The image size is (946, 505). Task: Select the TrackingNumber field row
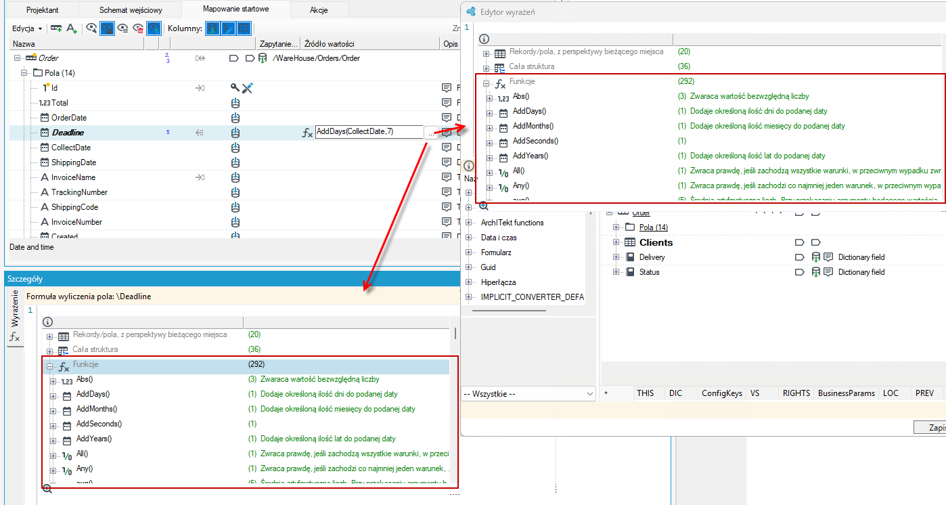pos(79,192)
